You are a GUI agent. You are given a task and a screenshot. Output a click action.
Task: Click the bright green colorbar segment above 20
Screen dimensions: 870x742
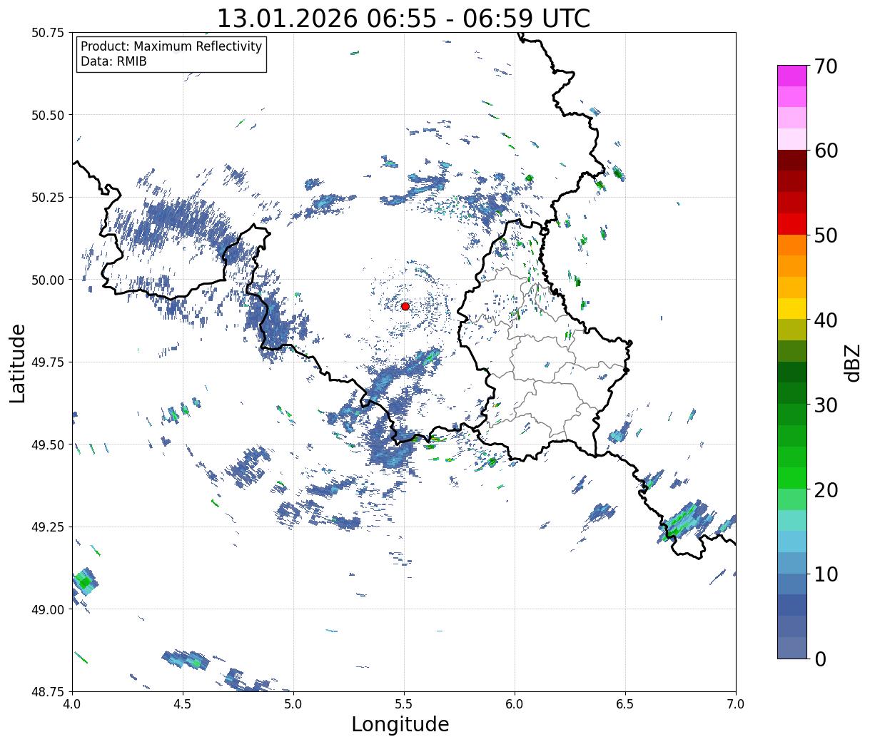tap(792, 477)
